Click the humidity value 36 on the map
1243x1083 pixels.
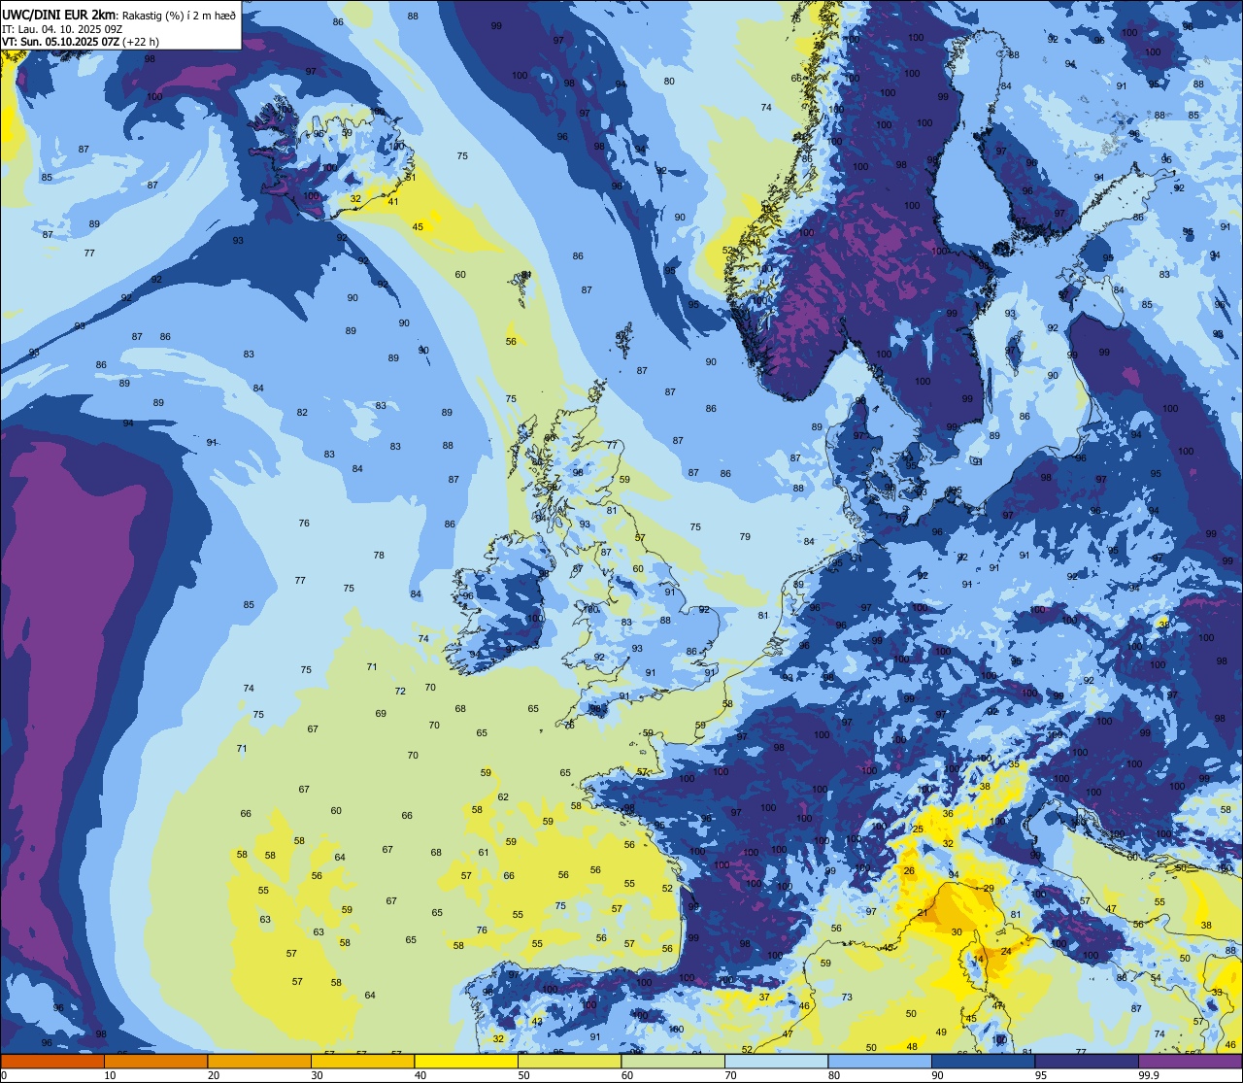(x=948, y=814)
